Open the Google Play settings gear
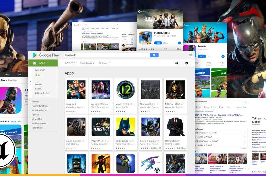 [187, 63]
